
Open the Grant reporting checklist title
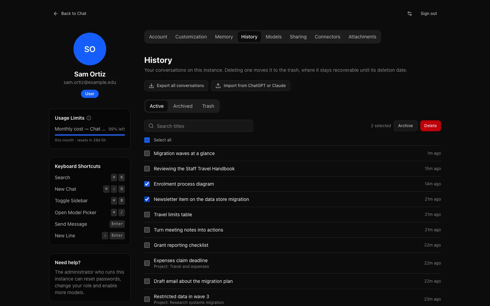point(181,245)
